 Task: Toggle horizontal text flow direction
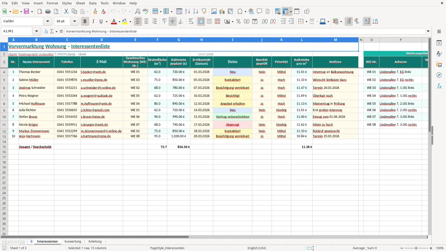coord(367,22)
